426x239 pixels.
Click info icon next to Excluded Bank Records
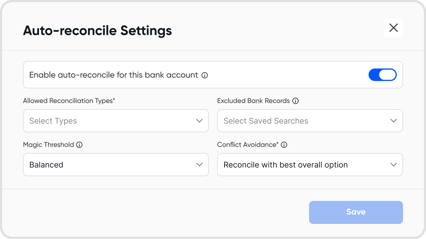pos(295,101)
